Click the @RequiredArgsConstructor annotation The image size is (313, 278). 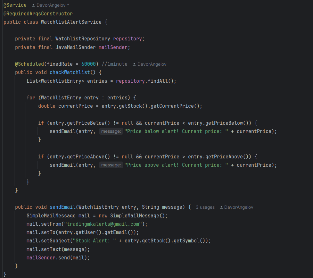point(38,14)
